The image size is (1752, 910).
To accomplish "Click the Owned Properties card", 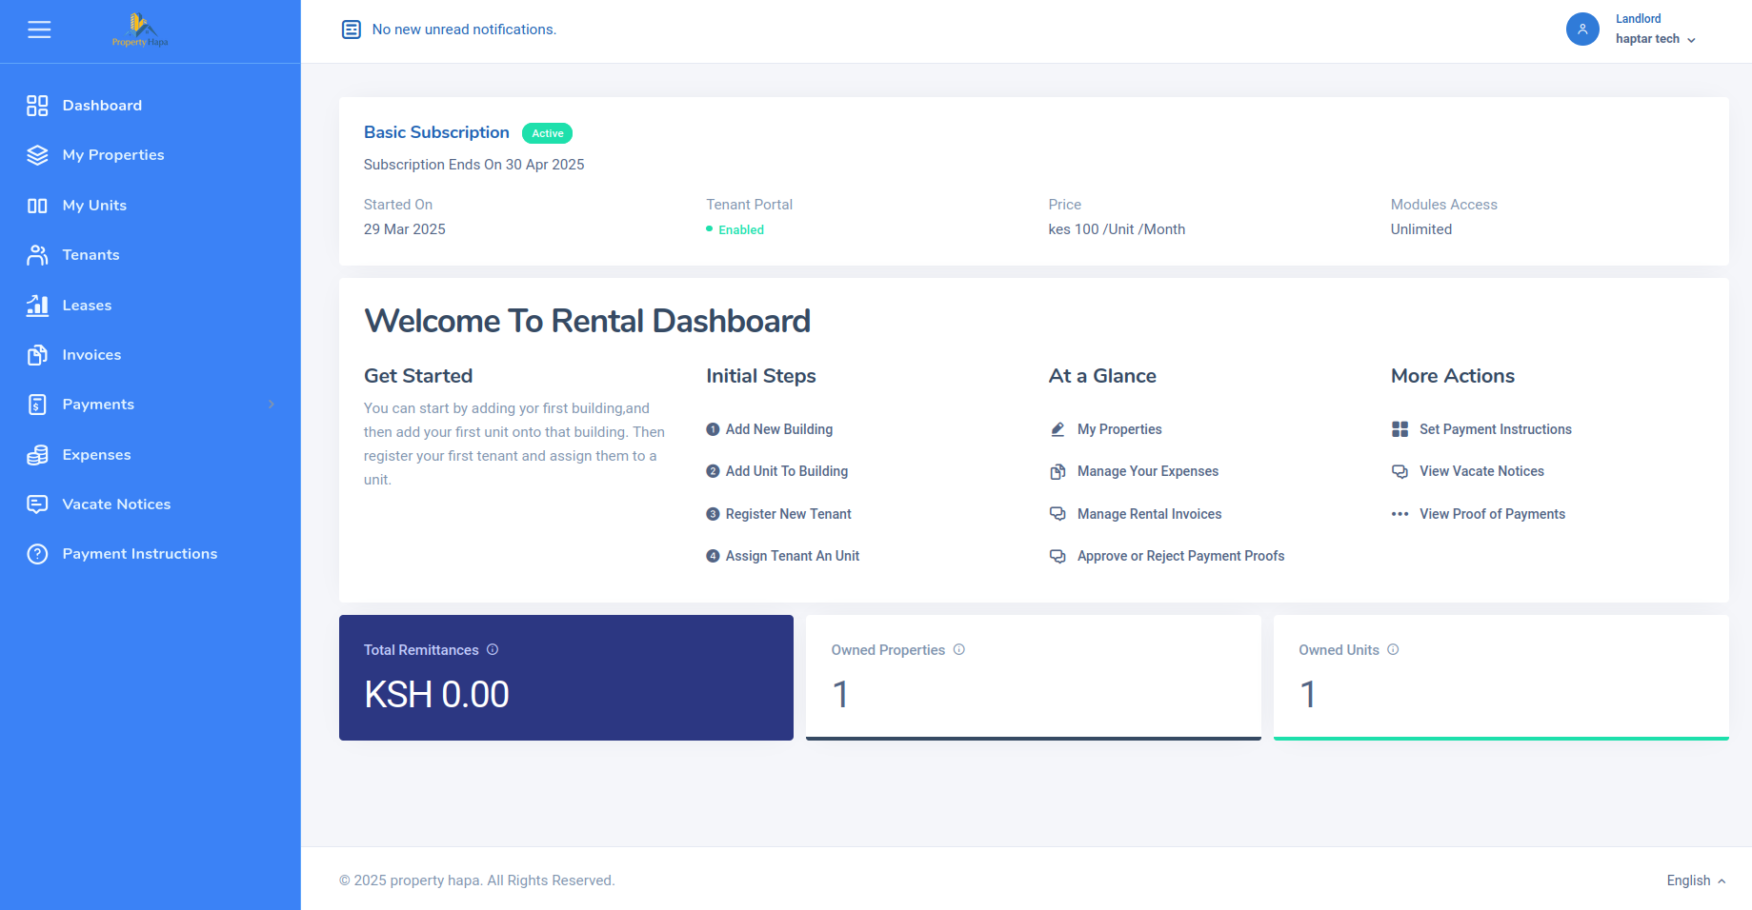I will 1034,678.
